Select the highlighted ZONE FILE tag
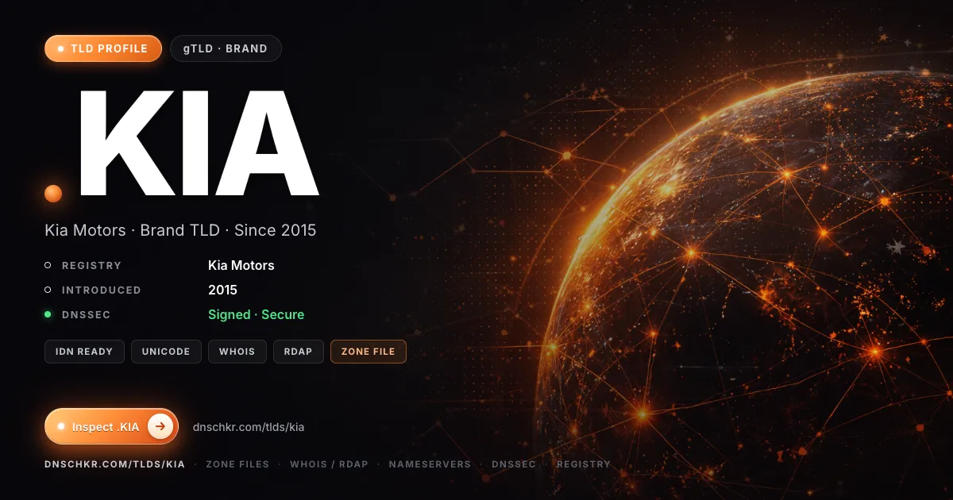Screen dimensions: 953x500 [x=368, y=351]
